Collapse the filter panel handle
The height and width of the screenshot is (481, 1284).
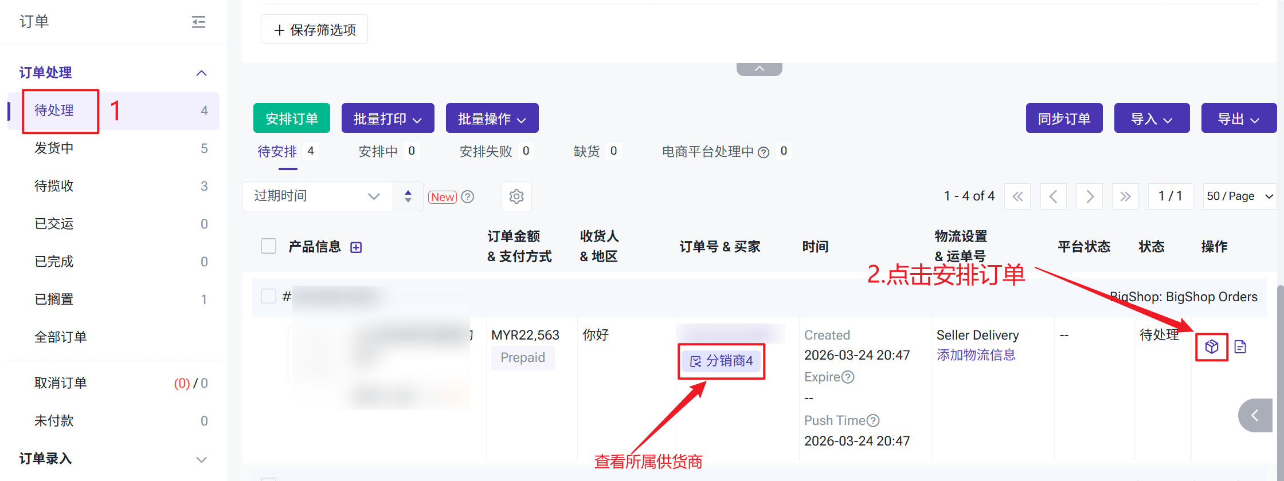pos(759,69)
